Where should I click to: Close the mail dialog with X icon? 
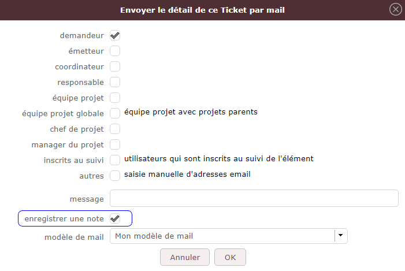pyautogui.click(x=396, y=9)
